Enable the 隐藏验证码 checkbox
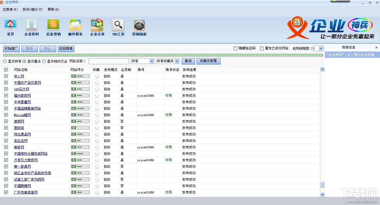 pos(236,48)
